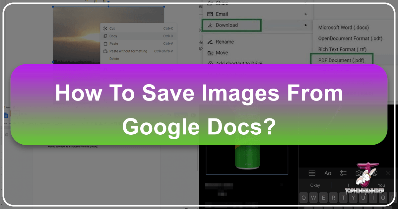The width and height of the screenshot is (398, 209).
Task: Click the download arrow icon beside Download
Action: pos(210,25)
